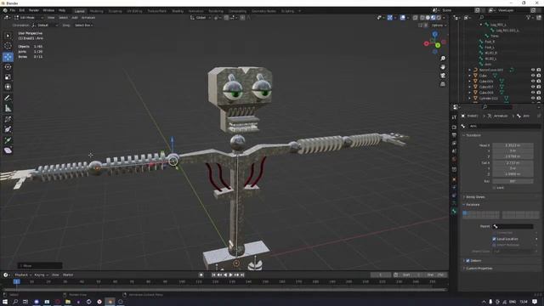The height and width of the screenshot is (306, 544).
Task: Open the Tool properties tab
Action: click(454, 117)
